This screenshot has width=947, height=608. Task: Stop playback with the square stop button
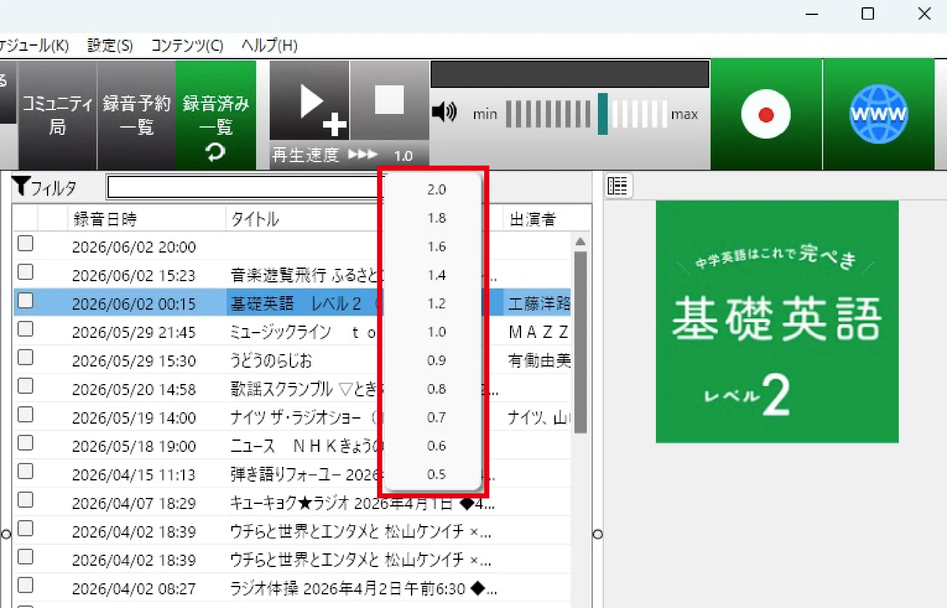389,101
